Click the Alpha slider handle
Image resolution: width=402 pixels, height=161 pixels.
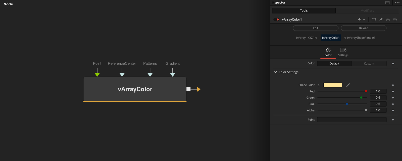tap(366, 110)
